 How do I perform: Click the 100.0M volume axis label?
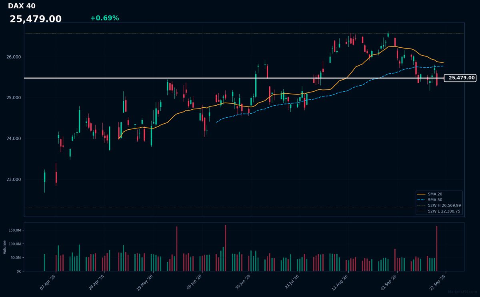(14, 244)
